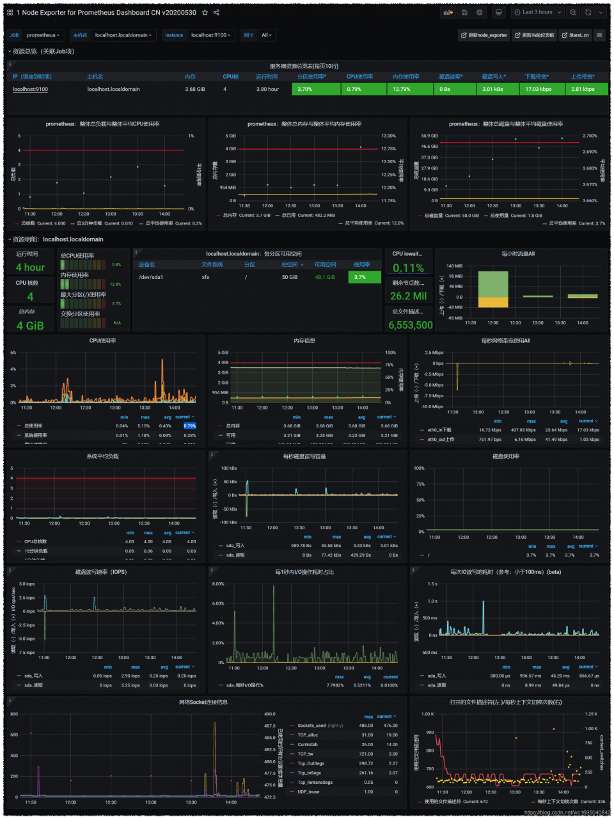Open dashboard settings gear
The height and width of the screenshot is (819, 614).
point(480,12)
